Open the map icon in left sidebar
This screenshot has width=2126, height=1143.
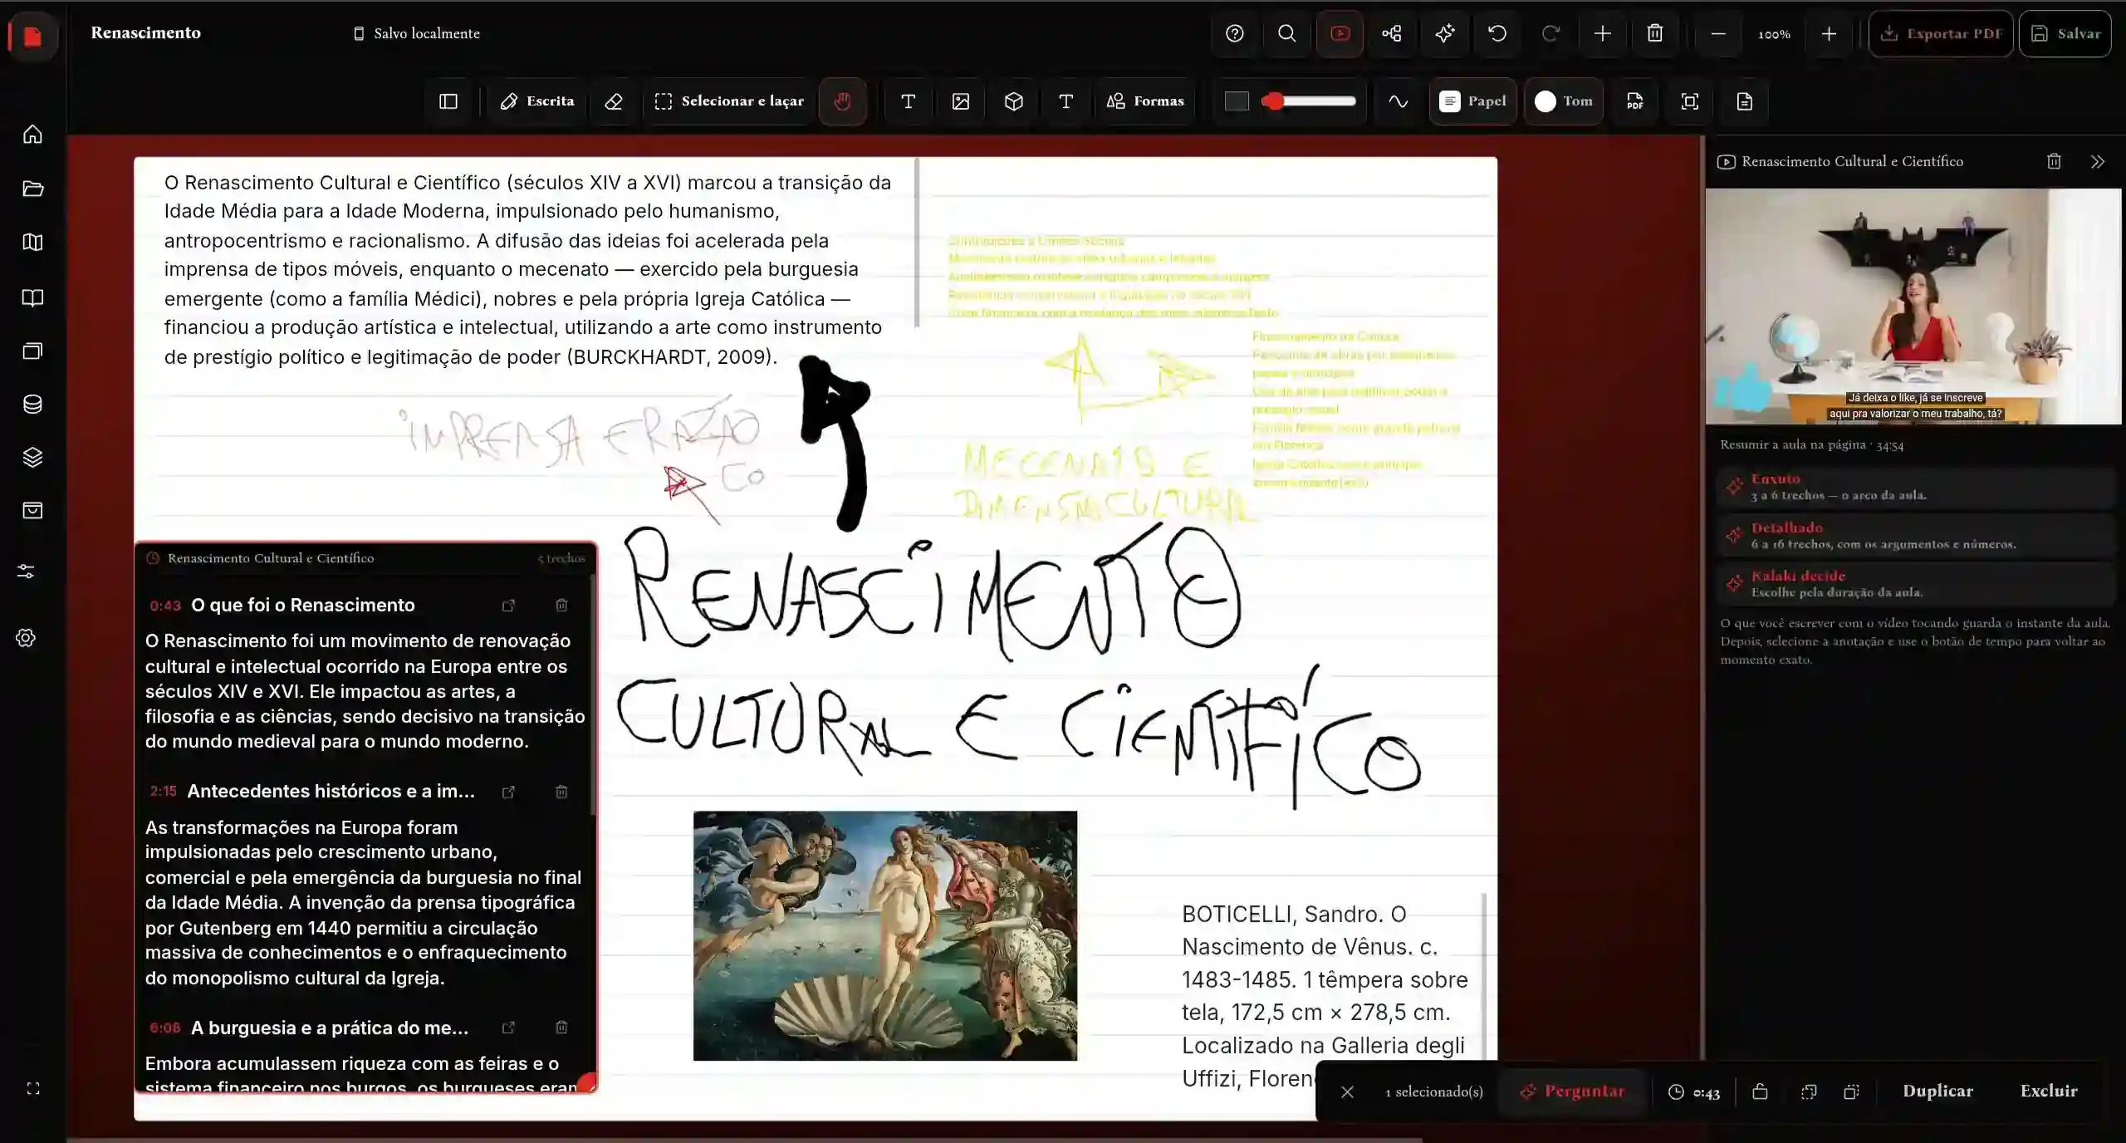point(32,242)
